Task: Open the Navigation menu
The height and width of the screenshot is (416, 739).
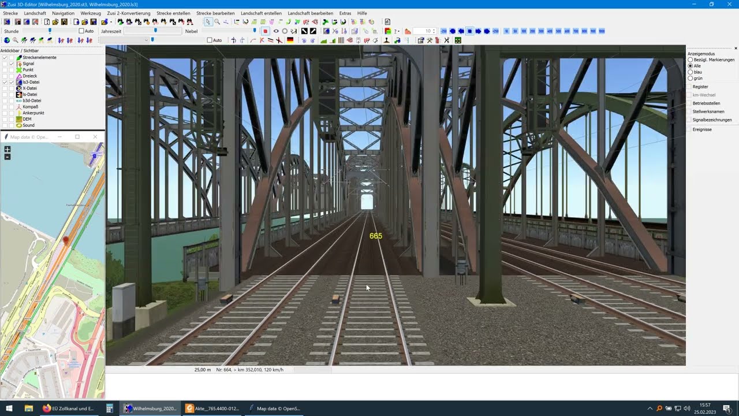Action: [x=63, y=13]
